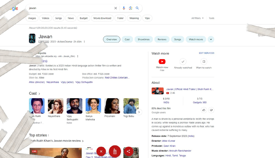Screen dimensions: 275x158
Task: Start voice search with the microphone icon
Action: 124,8
